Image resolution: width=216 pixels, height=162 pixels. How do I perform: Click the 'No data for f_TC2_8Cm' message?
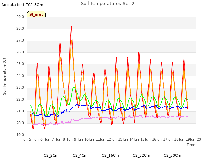tap(22, 5)
